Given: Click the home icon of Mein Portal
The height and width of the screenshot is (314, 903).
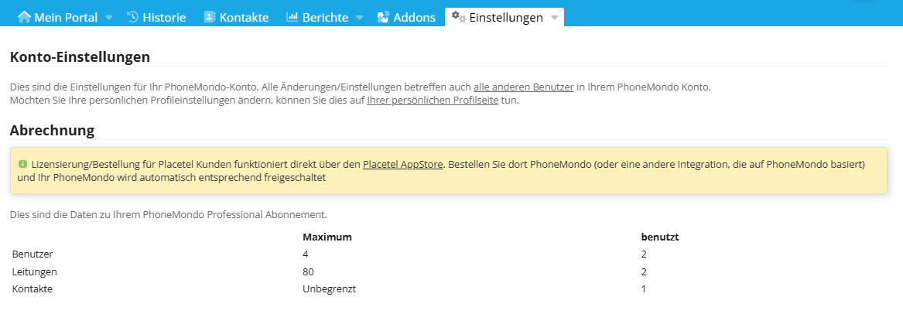Looking at the screenshot, I should [24, 17].
